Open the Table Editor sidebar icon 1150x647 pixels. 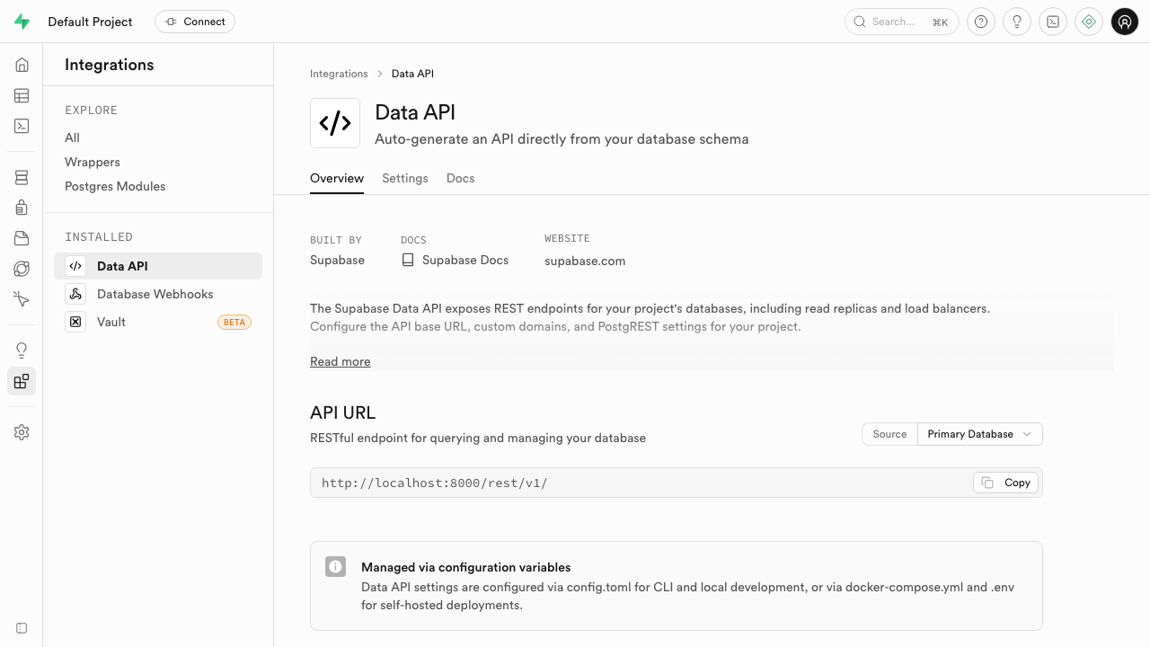point(22,95)
